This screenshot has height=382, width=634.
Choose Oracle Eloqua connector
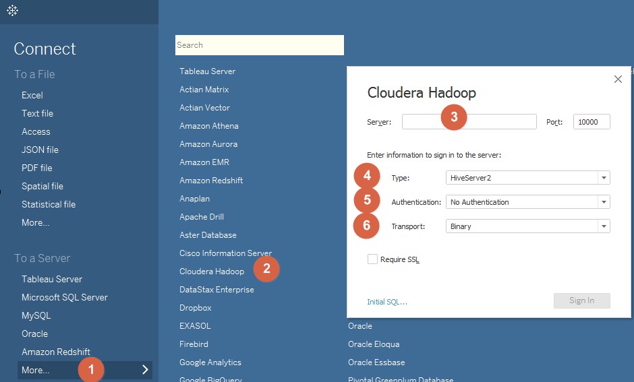point(374,344)
